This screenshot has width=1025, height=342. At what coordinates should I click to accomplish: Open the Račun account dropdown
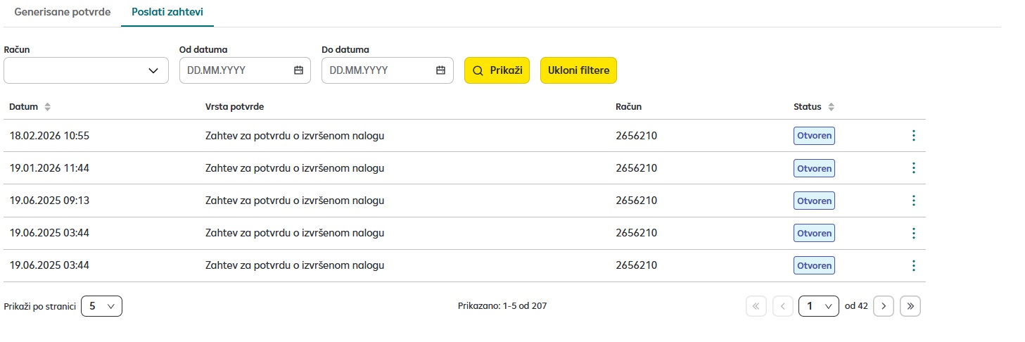point(86,70)
